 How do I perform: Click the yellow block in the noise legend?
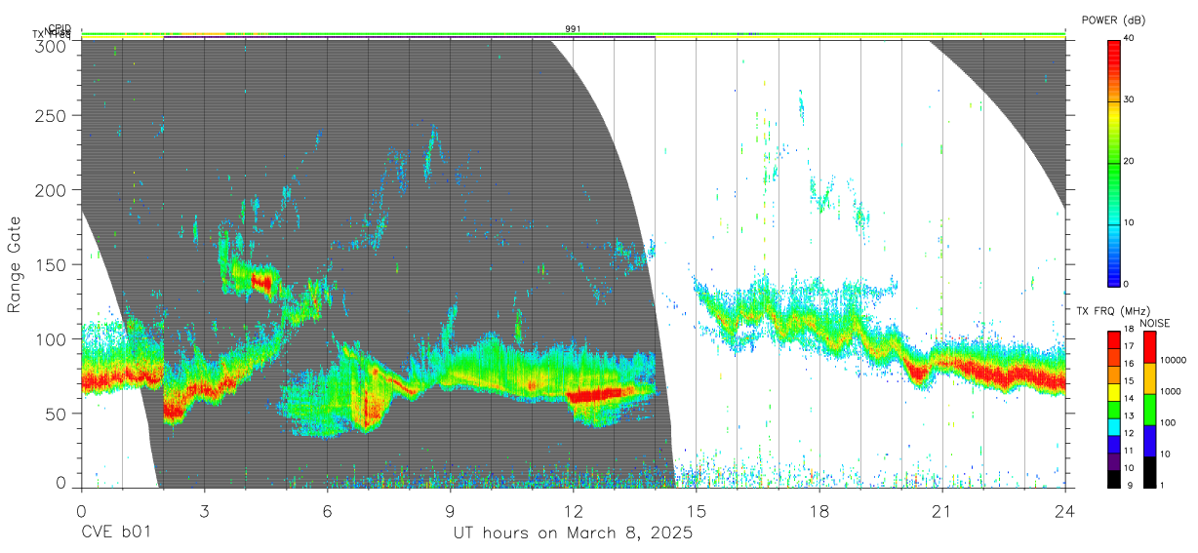tap(1149, 378)
